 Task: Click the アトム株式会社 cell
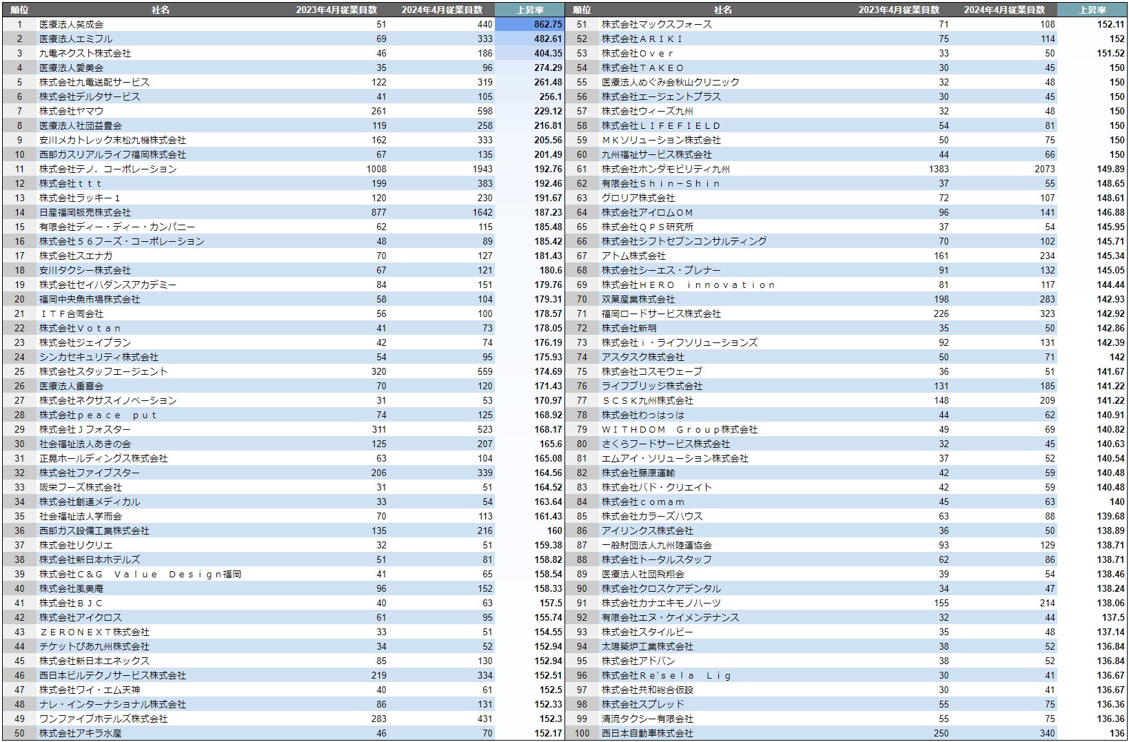click(633, 256)
